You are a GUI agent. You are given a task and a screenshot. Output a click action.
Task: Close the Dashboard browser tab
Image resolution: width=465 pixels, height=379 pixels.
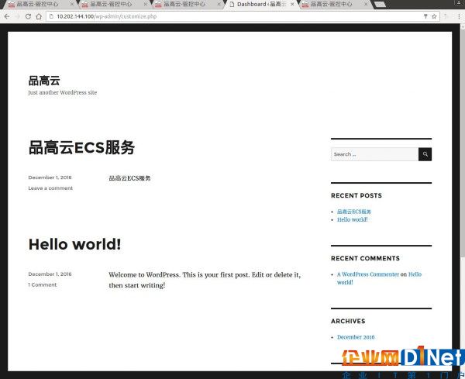(x=292, y=4)
